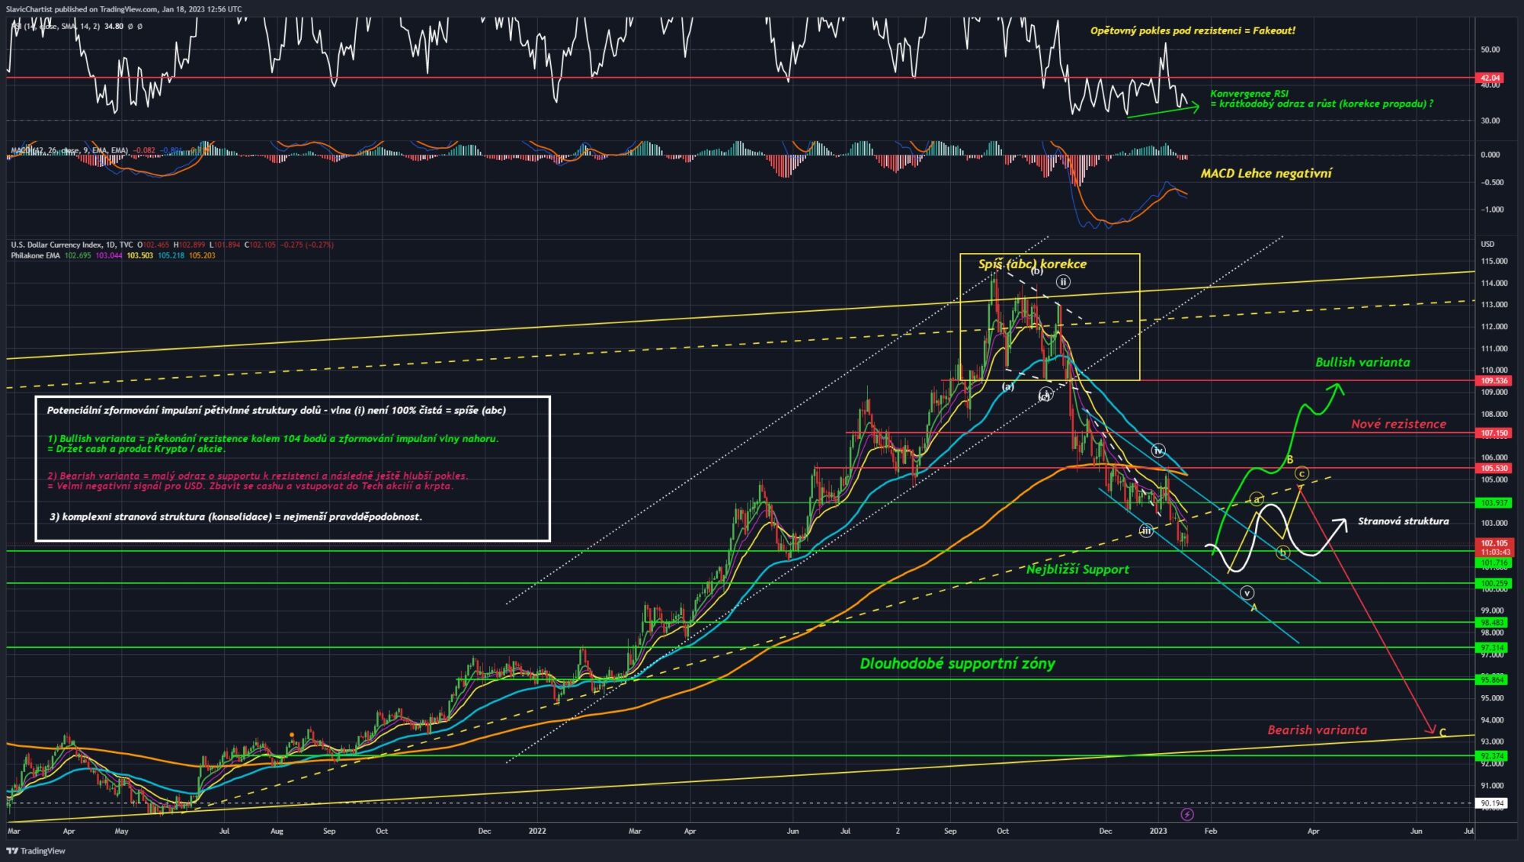Click the (a) wave label inside yellow box

click(x=1008, y=386)
